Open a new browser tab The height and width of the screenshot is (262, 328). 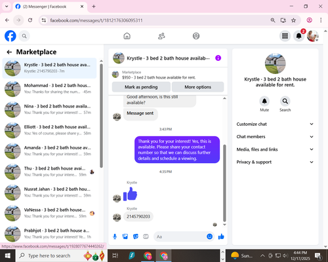point(94,7)
